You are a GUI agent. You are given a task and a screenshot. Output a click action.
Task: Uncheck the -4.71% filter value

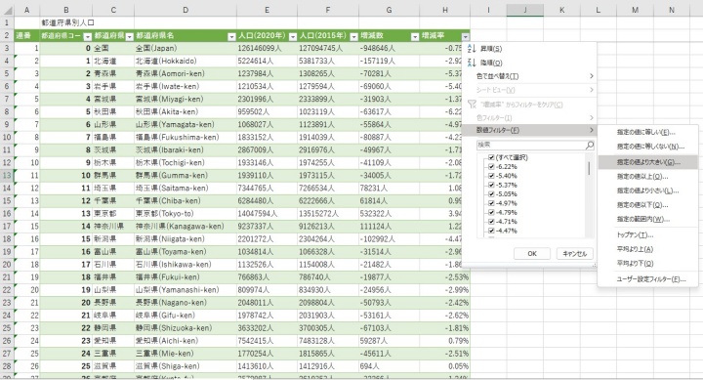click(x=491, y=222)
